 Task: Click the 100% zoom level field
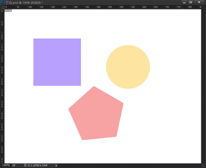point(6,165)
